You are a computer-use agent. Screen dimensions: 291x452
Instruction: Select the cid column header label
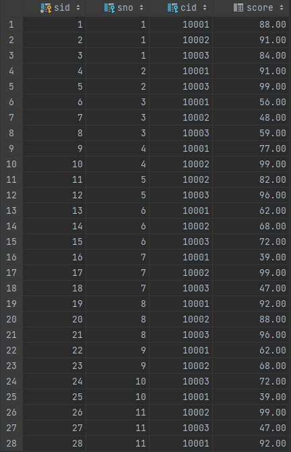[x=189, y=8]
